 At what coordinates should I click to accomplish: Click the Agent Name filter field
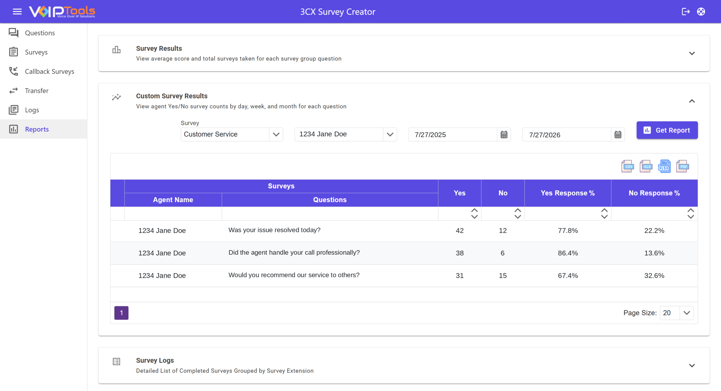point(173,214)
